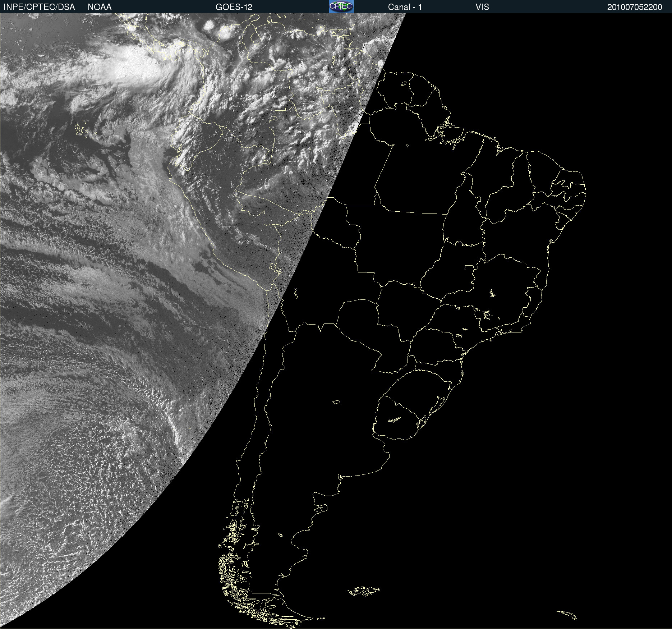
Task: Click the 201007052200 timestamp
Action: click(635, 7)
